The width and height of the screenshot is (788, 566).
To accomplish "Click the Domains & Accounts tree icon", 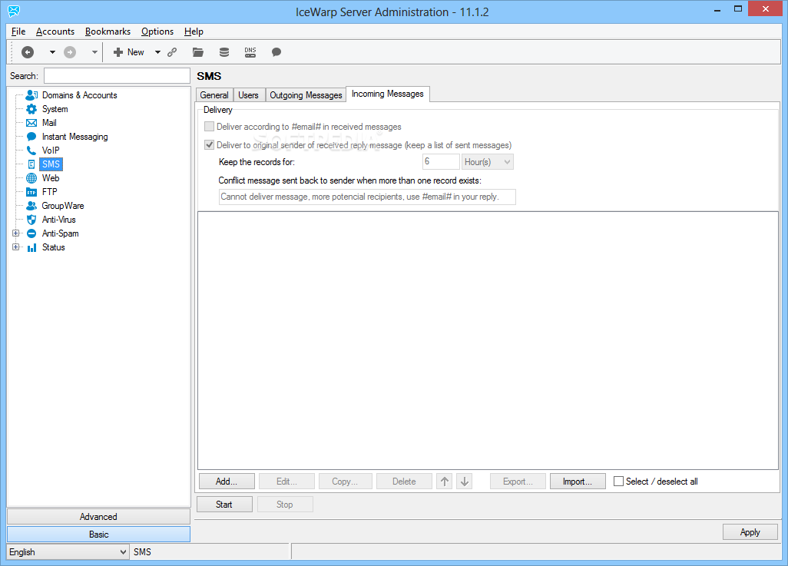I will tap(31, 95).
